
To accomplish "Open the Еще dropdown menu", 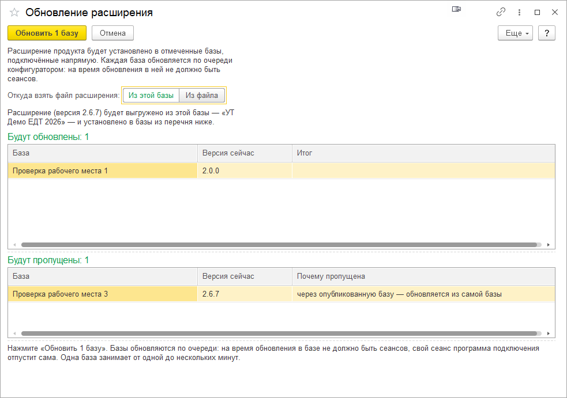I will click(515, 33).
